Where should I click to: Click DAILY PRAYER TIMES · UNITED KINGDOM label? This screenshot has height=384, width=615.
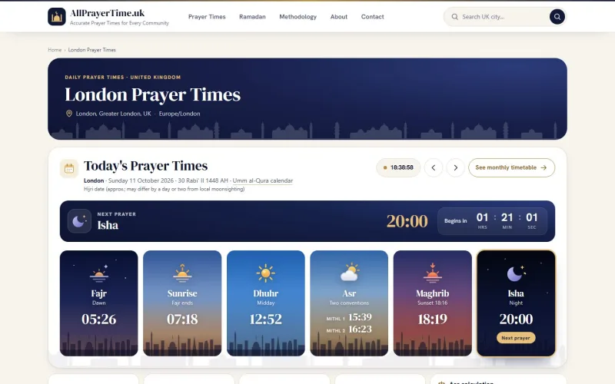point(123,78)
